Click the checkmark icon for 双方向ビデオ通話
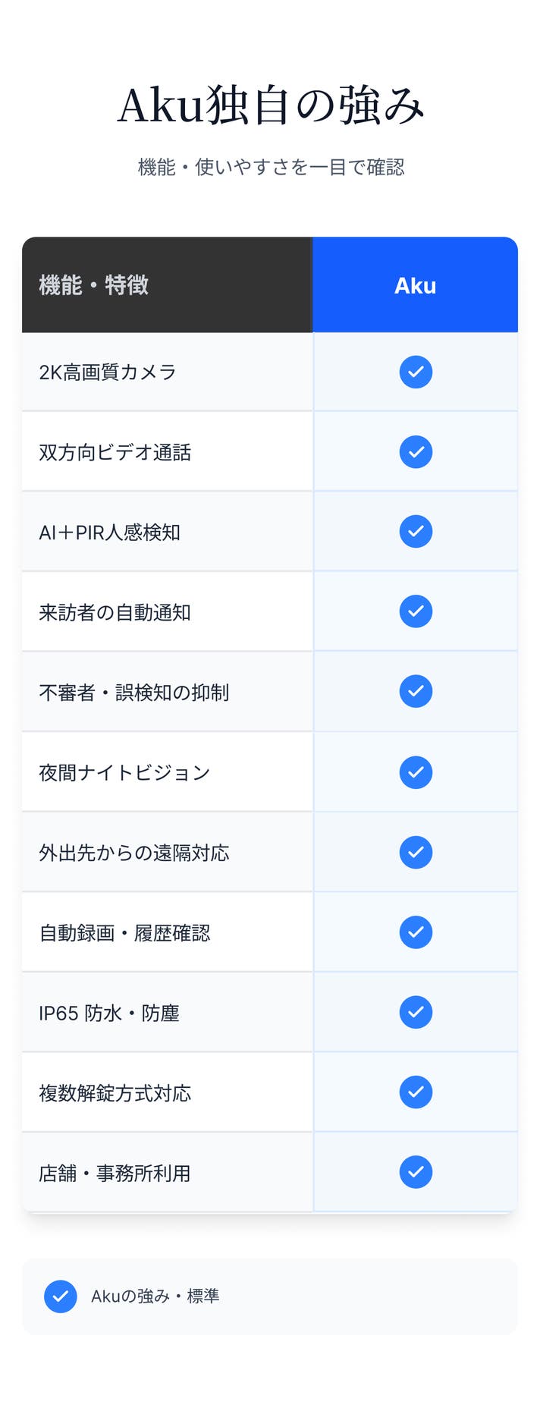This screenshot has height=1408, width=540. (416, 451)
